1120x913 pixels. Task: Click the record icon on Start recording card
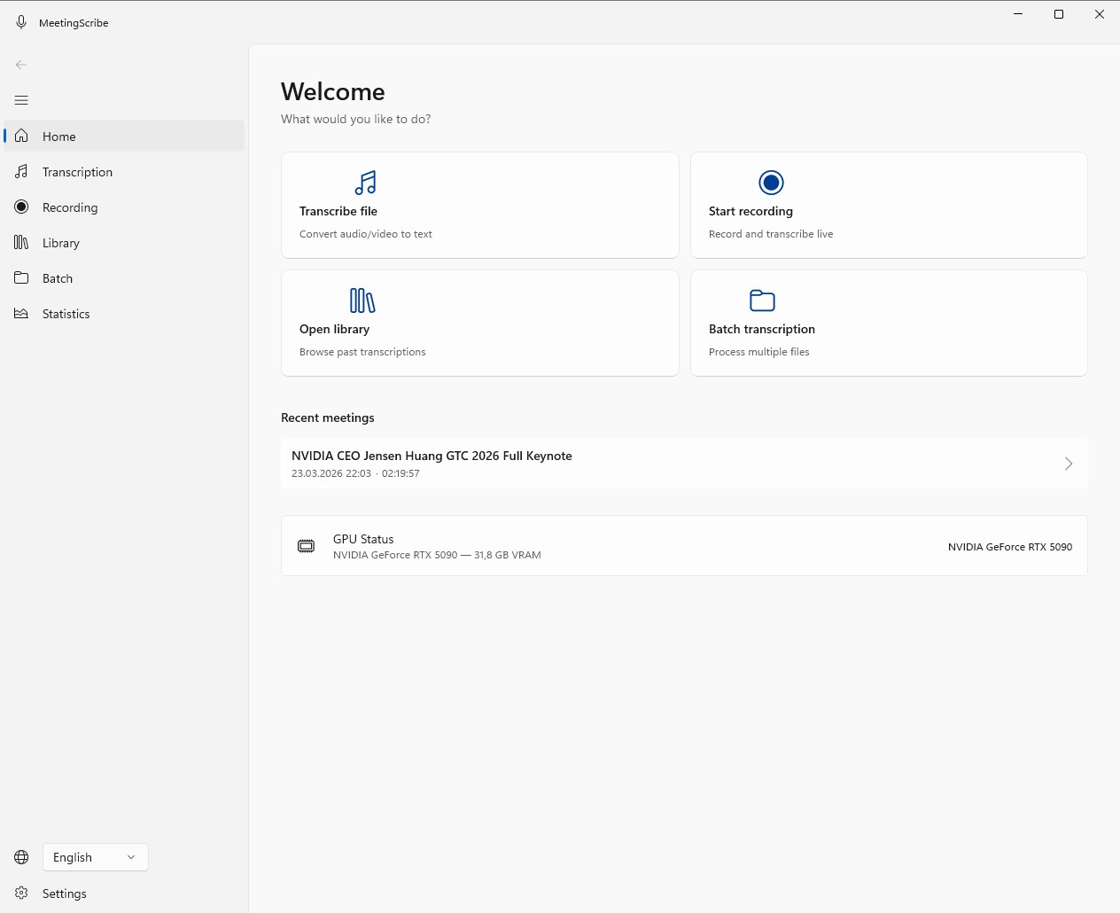[771, 183]
